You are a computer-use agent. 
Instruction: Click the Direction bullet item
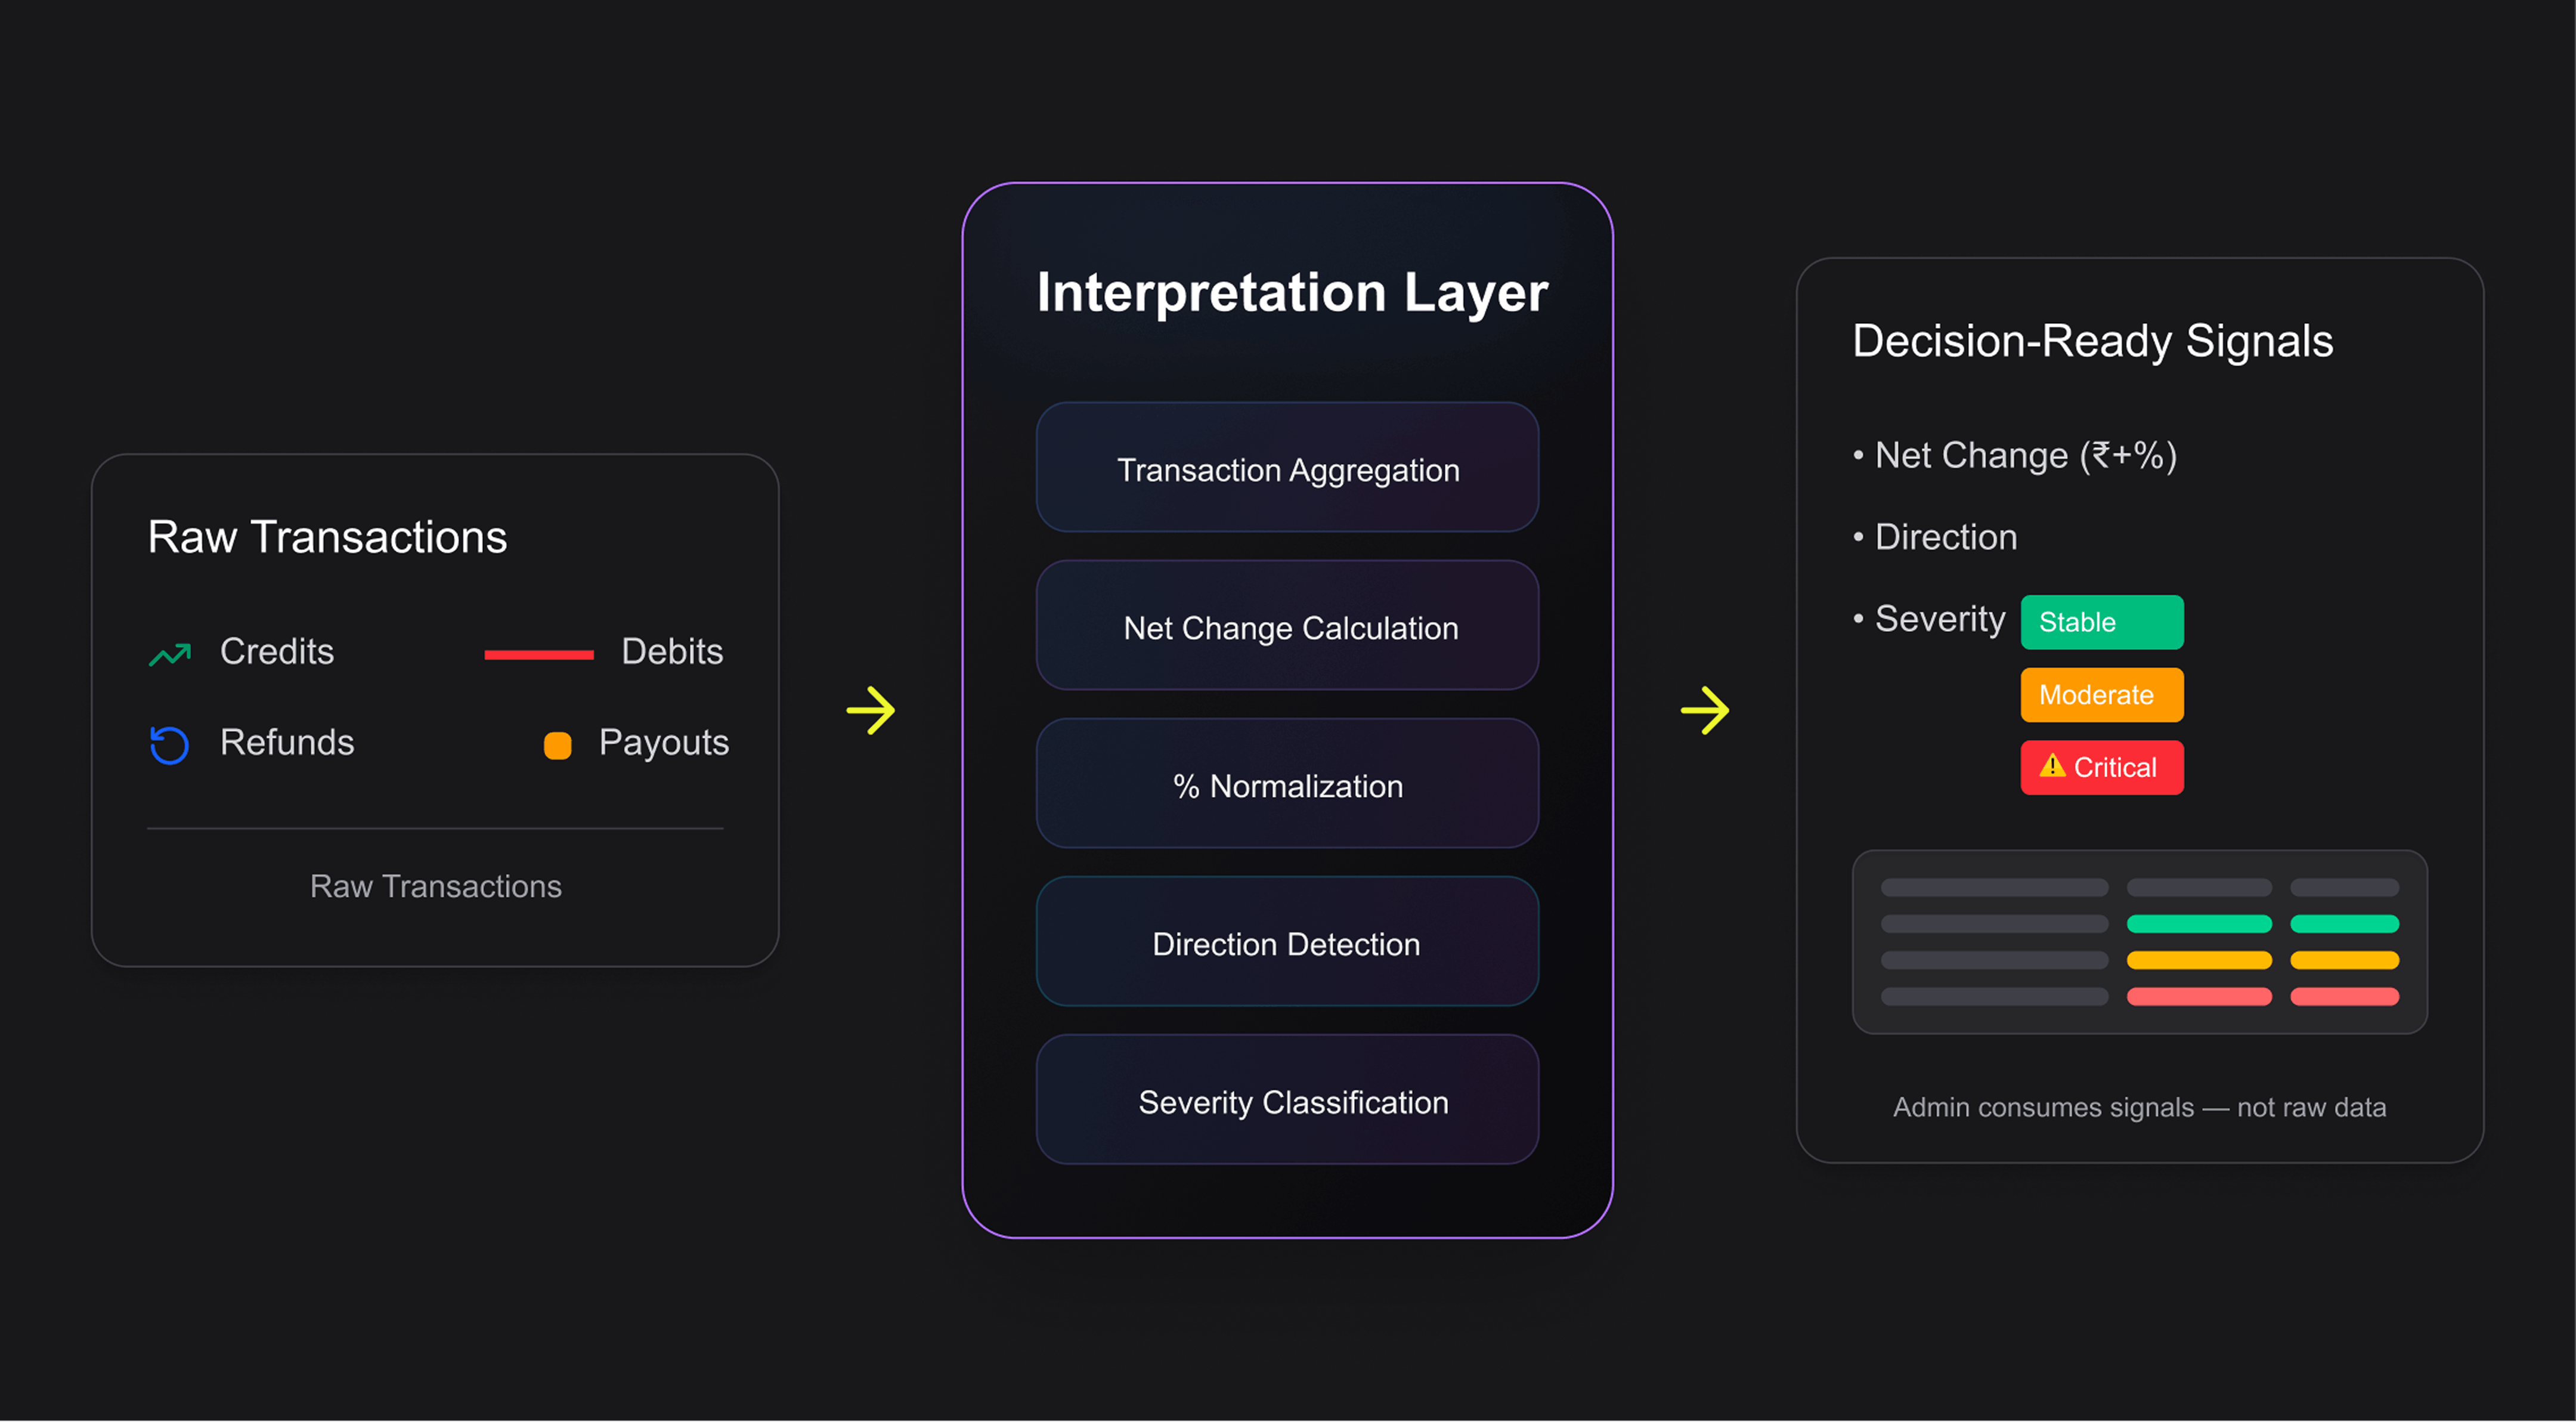click(1944, 537)
